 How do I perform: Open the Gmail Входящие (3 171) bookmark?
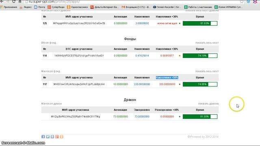[136, 7]
